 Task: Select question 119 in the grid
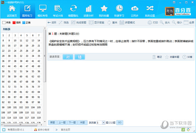click(39, 118)
